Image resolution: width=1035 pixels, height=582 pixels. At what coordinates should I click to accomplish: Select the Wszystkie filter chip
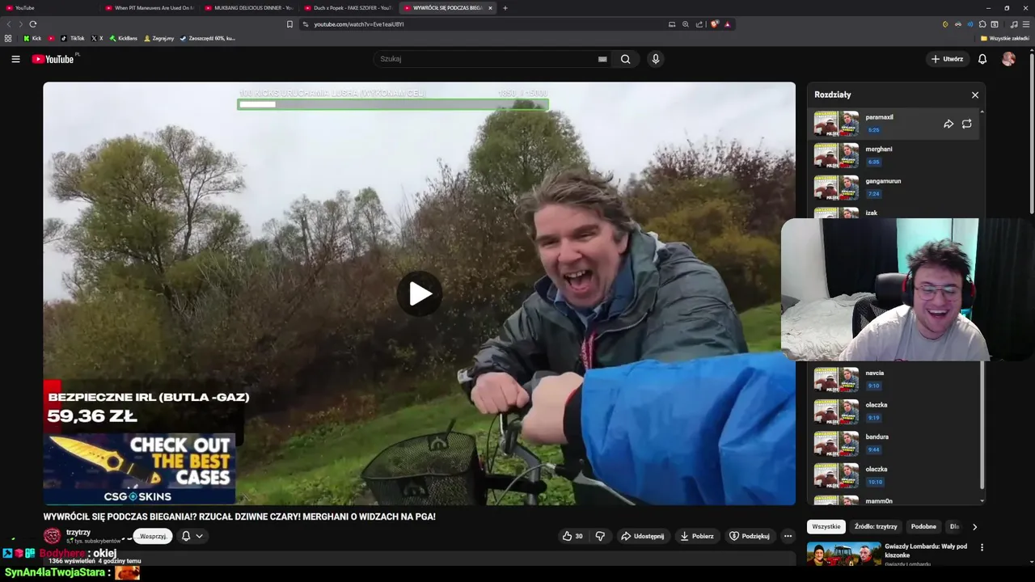[826, 527]
